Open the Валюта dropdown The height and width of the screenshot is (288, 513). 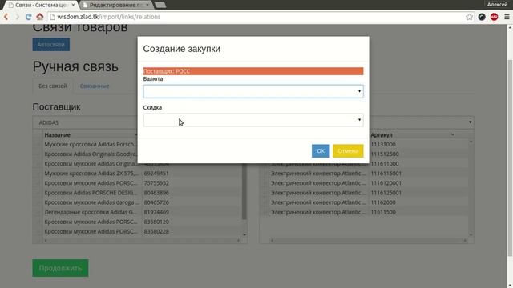[253, 91]
